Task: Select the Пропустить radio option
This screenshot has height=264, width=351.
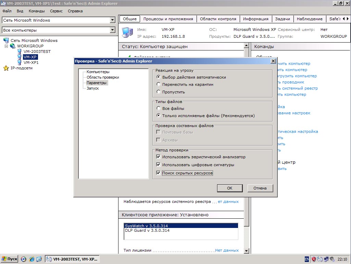Action: [x=159, y=92]
